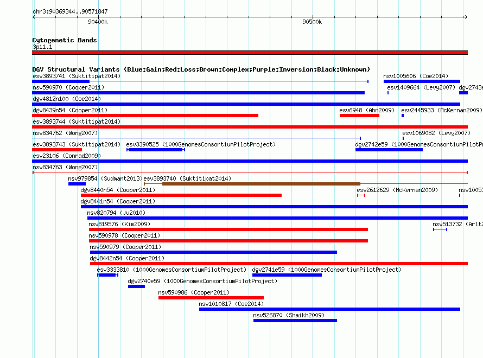
Task: Click the right arrow end of the ruler
Action: click(466, 17)
